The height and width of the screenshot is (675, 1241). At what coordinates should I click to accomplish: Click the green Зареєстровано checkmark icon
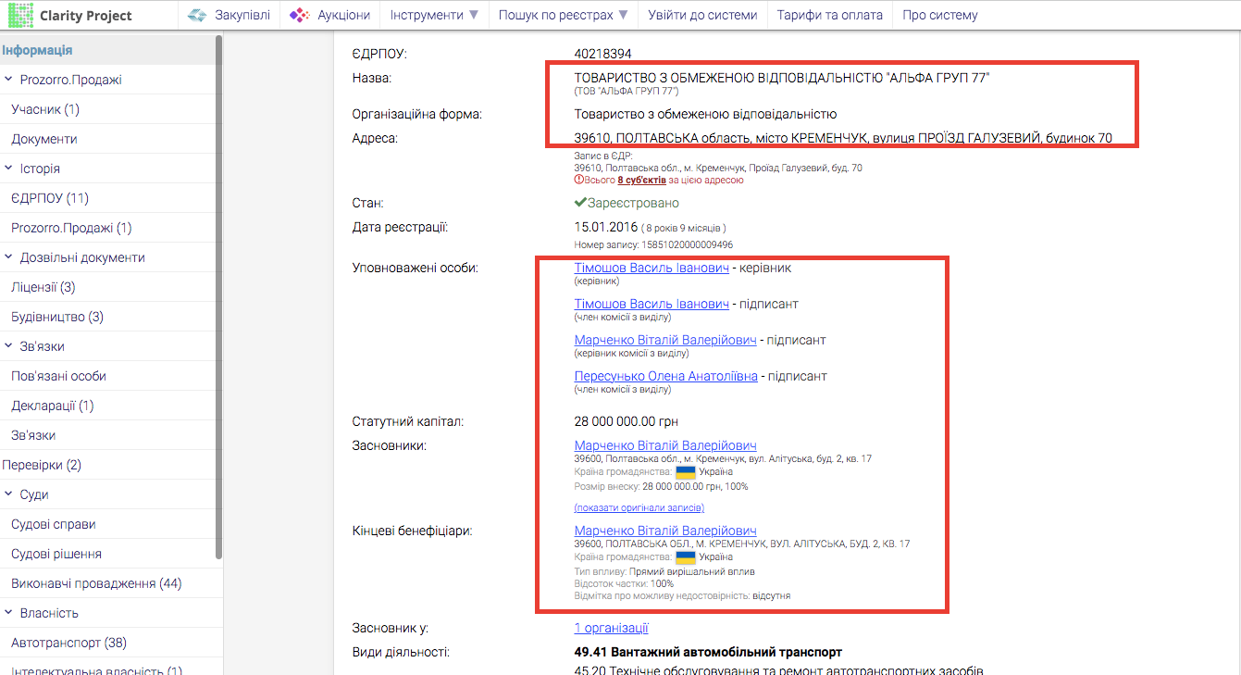tap(580, 203)
